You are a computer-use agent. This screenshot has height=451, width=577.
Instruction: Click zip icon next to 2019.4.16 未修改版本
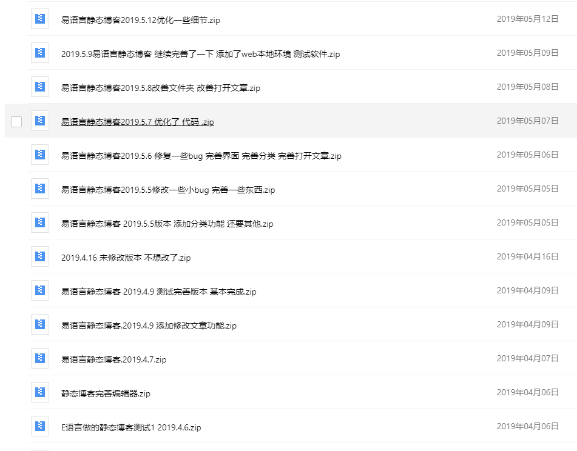40,256
